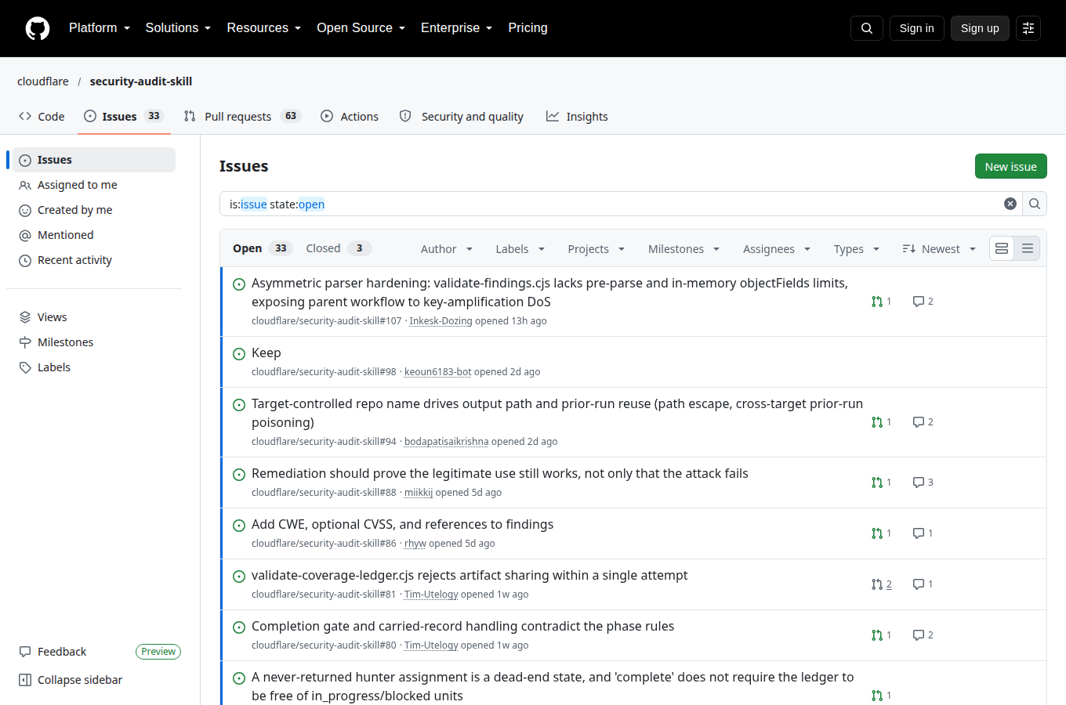Click linked pull request icon on issue #107
The width and height of the screenshot is (1066, 705).
point(877,302)
